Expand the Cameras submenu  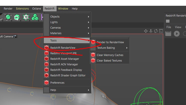(x=67, y=28)
